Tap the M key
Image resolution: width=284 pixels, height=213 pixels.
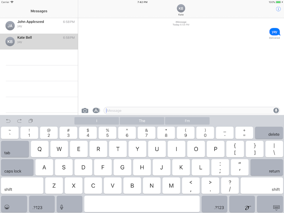point(171,186)
